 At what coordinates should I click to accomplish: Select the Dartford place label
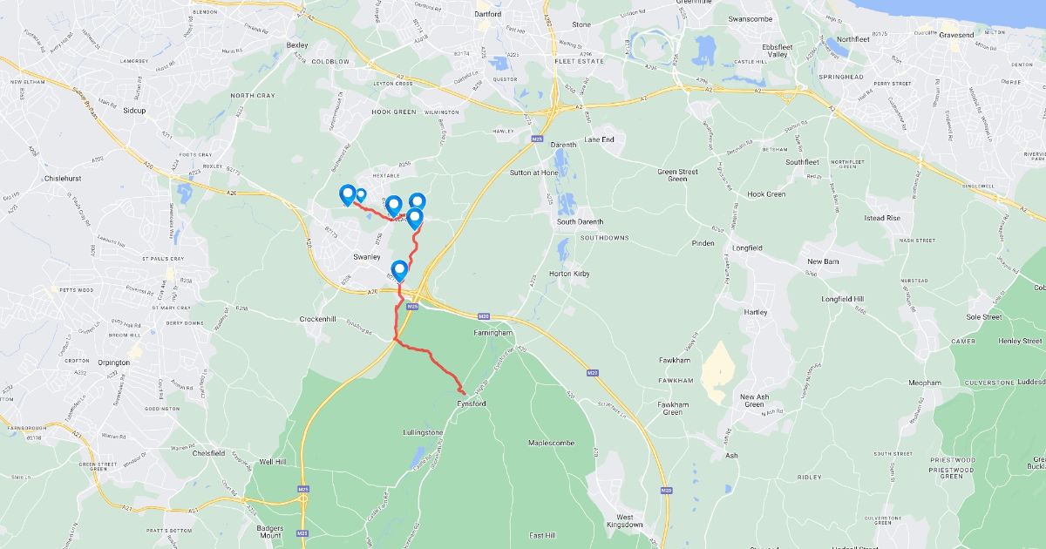point(488,15)
